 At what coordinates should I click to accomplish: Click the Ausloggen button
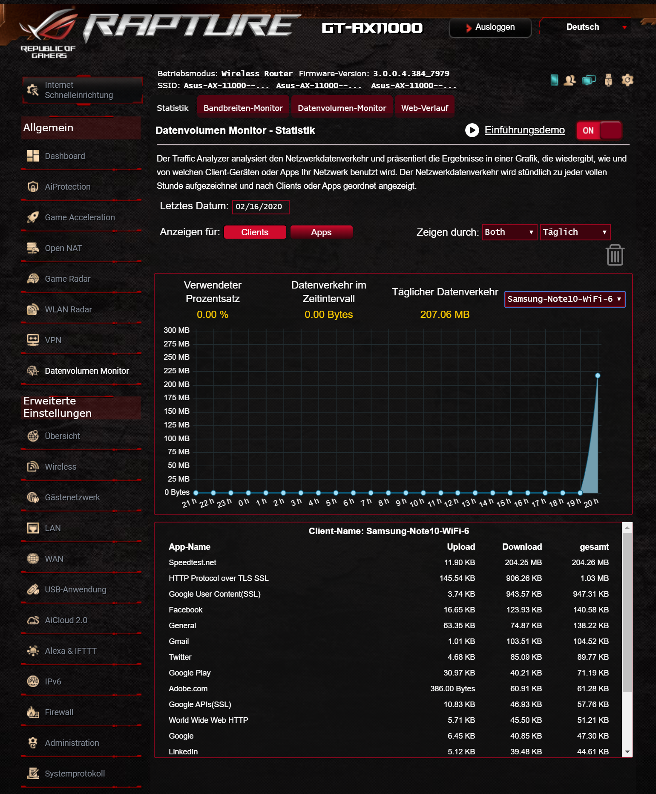pyautogui.click(x=490, y=27)
